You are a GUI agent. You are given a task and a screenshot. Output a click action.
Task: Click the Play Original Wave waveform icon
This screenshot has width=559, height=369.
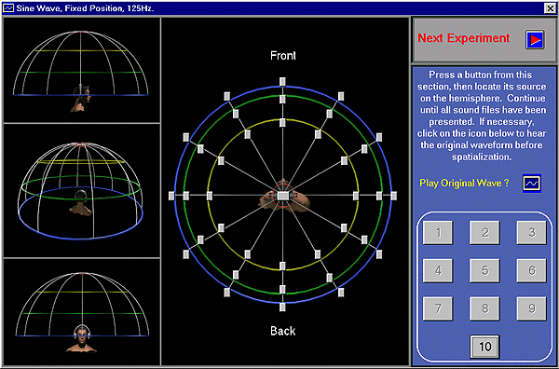(532, 184)
